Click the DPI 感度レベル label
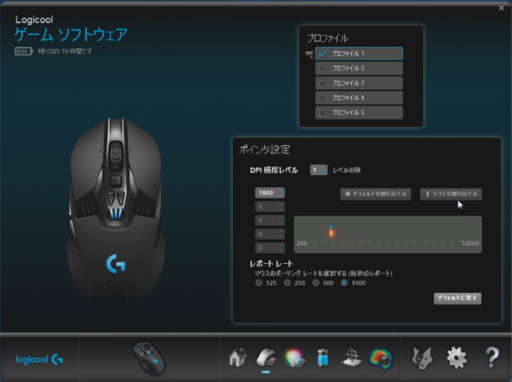The height and width of the screenshot is (382, 512). click(274, 170)
